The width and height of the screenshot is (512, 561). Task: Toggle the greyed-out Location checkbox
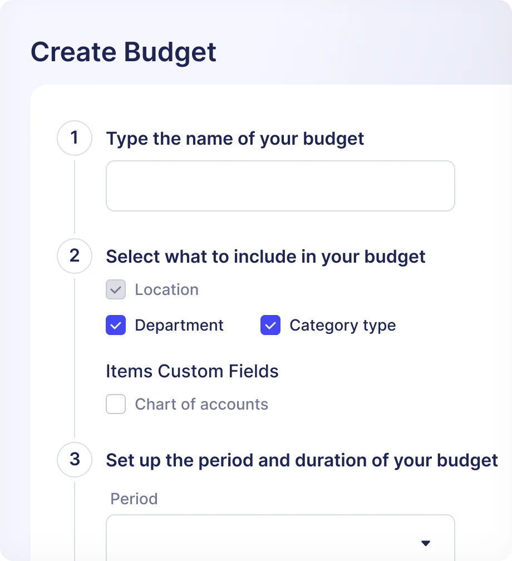(x=116, y=290)
